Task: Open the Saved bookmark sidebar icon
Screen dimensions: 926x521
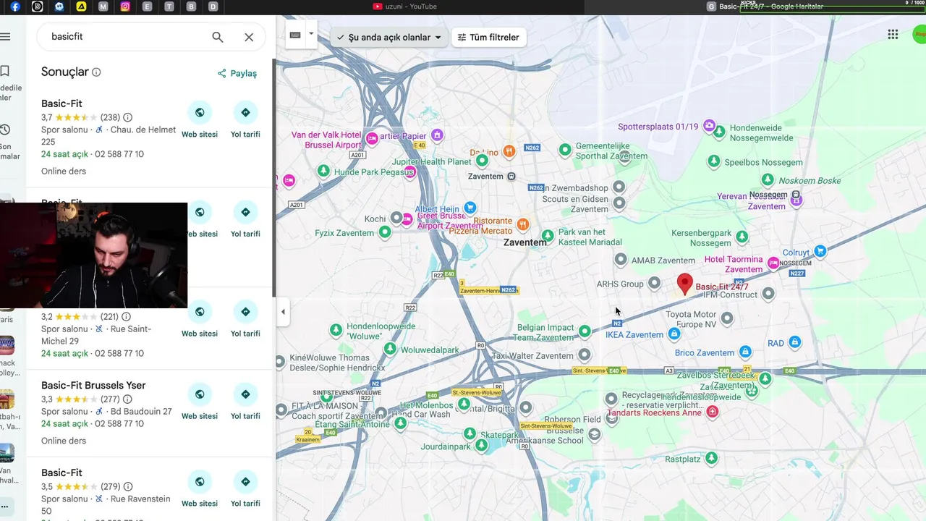Action: pos(5,71)
